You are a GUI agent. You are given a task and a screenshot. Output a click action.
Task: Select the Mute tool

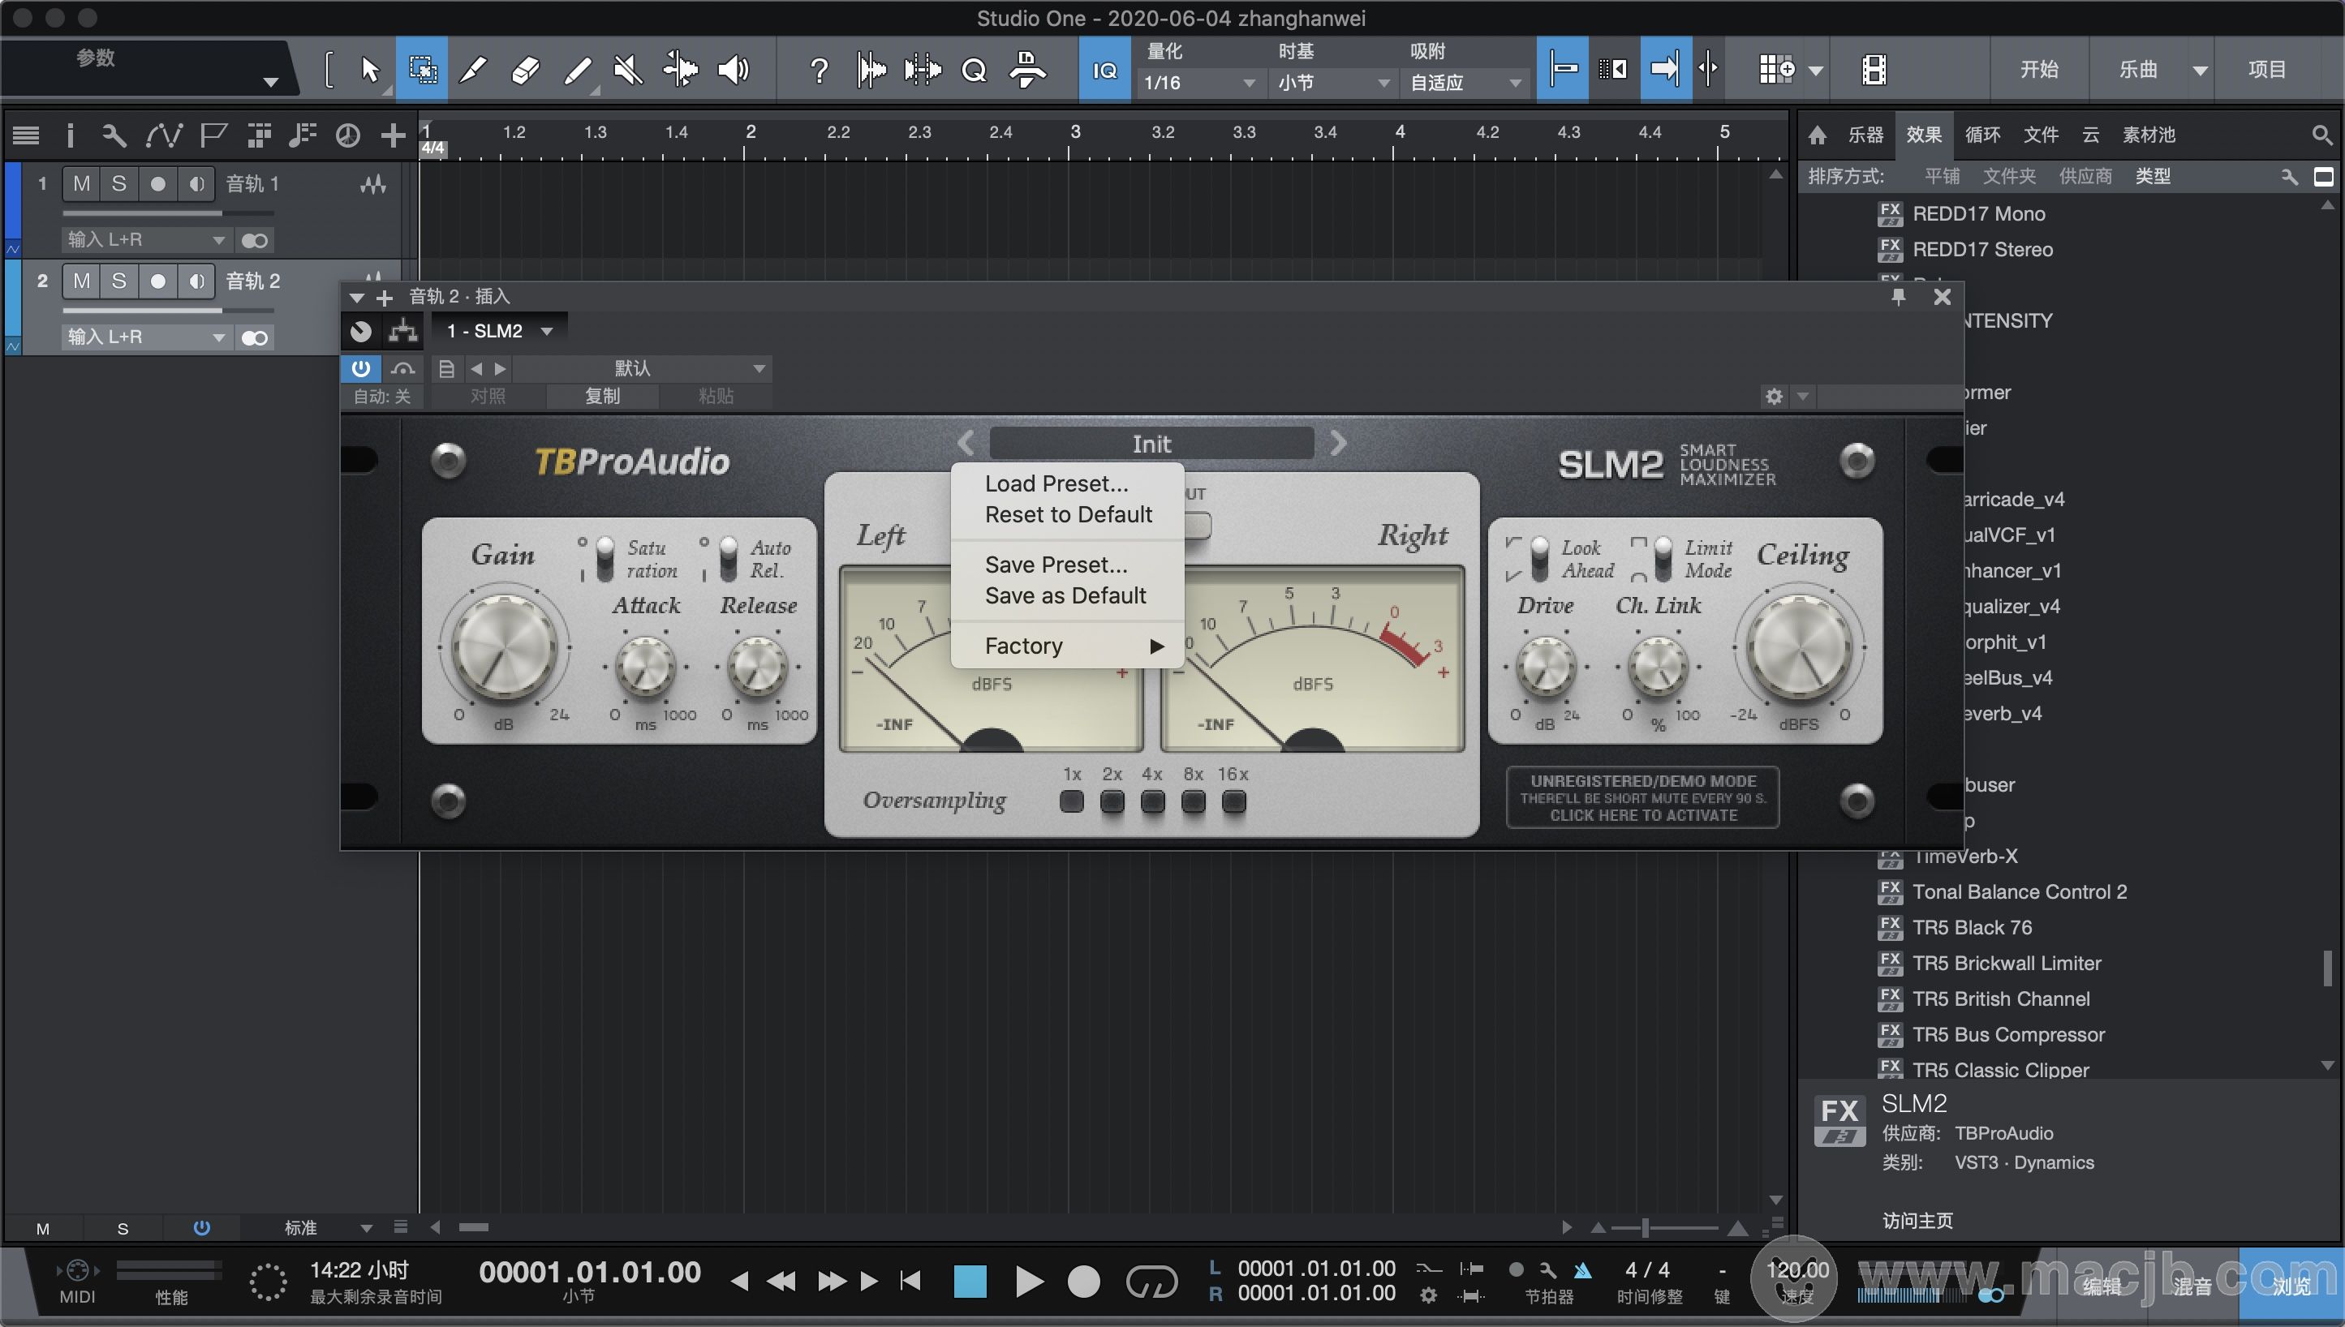click(x=628, y=69)
